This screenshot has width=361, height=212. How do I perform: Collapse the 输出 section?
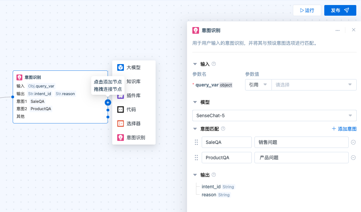point(195,175)
